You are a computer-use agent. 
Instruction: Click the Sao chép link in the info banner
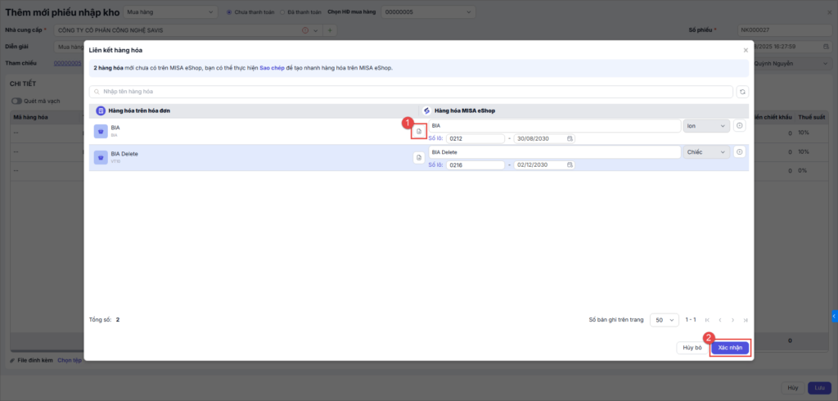[x=272, y=69]
